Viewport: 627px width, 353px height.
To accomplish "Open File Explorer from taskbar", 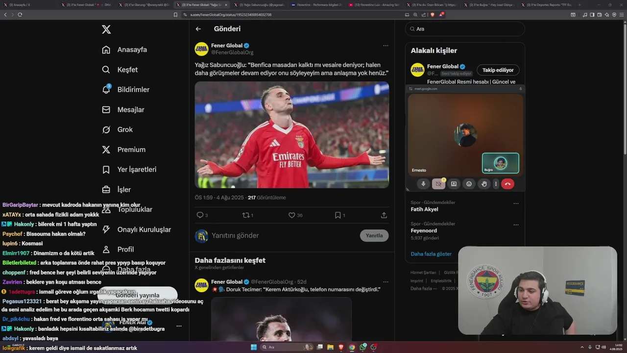I will 330,347.
